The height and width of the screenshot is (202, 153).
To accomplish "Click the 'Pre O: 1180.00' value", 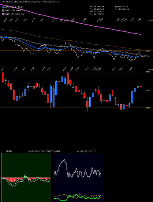I will coord(97,7).
